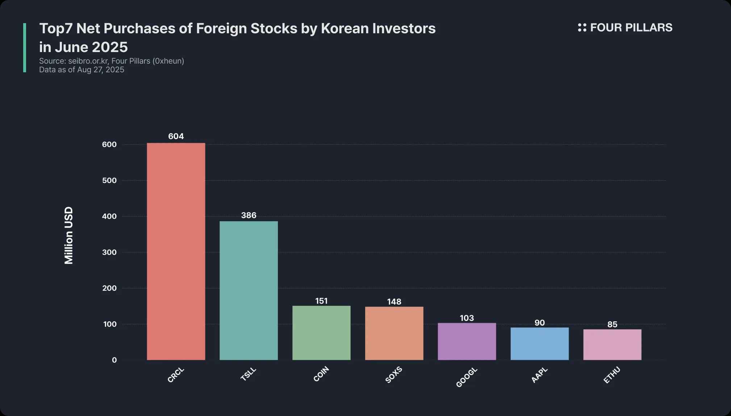Click the 604 value label above CRCL
Viewport: 731px width, 416px height.
[x=176, y=136]
